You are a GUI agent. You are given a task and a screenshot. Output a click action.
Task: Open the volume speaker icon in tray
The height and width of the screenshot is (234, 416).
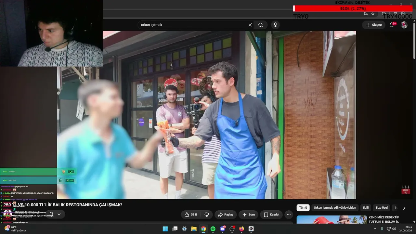pos(394,229)
